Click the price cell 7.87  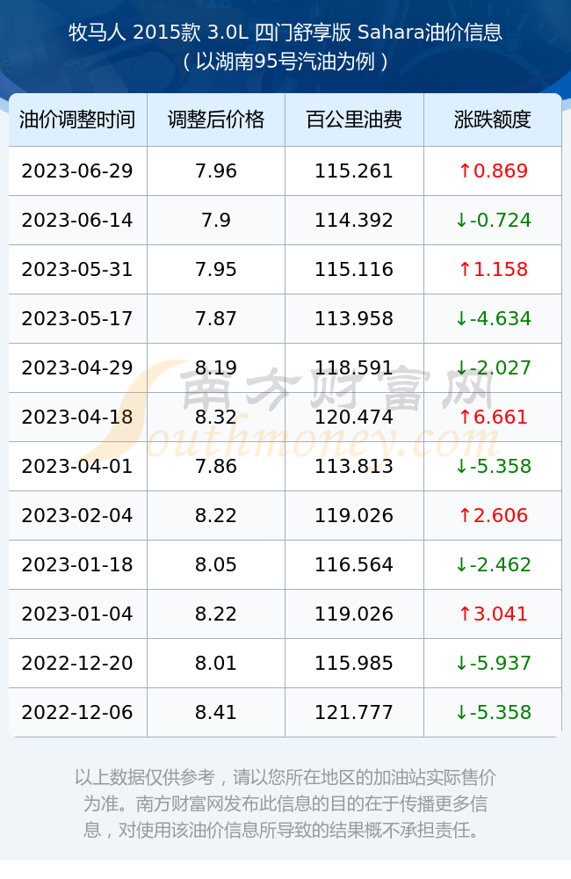[x=216, y=319]
